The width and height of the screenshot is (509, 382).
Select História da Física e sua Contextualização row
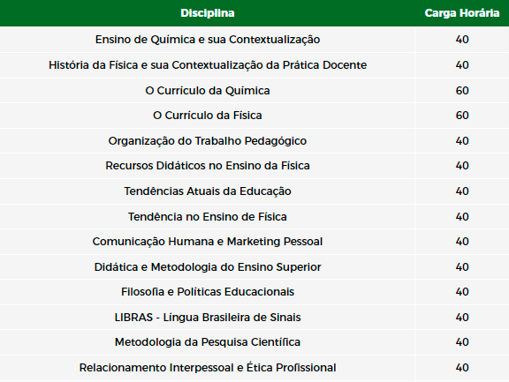pyautogui.click(x=254, y=65)
